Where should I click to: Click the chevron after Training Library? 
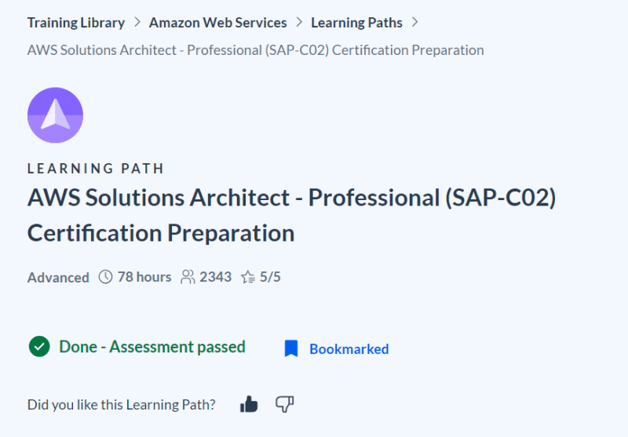tap(137, 22)
